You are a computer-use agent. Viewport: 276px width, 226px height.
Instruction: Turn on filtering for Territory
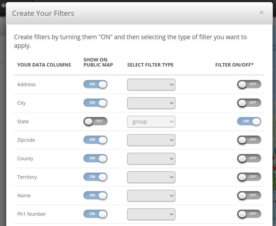point(249,177)
